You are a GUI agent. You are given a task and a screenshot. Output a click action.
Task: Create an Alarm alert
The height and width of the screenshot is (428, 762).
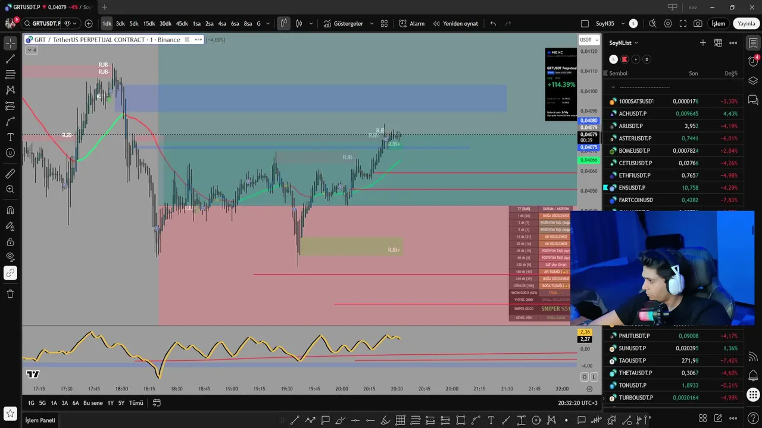click(411, 24)
